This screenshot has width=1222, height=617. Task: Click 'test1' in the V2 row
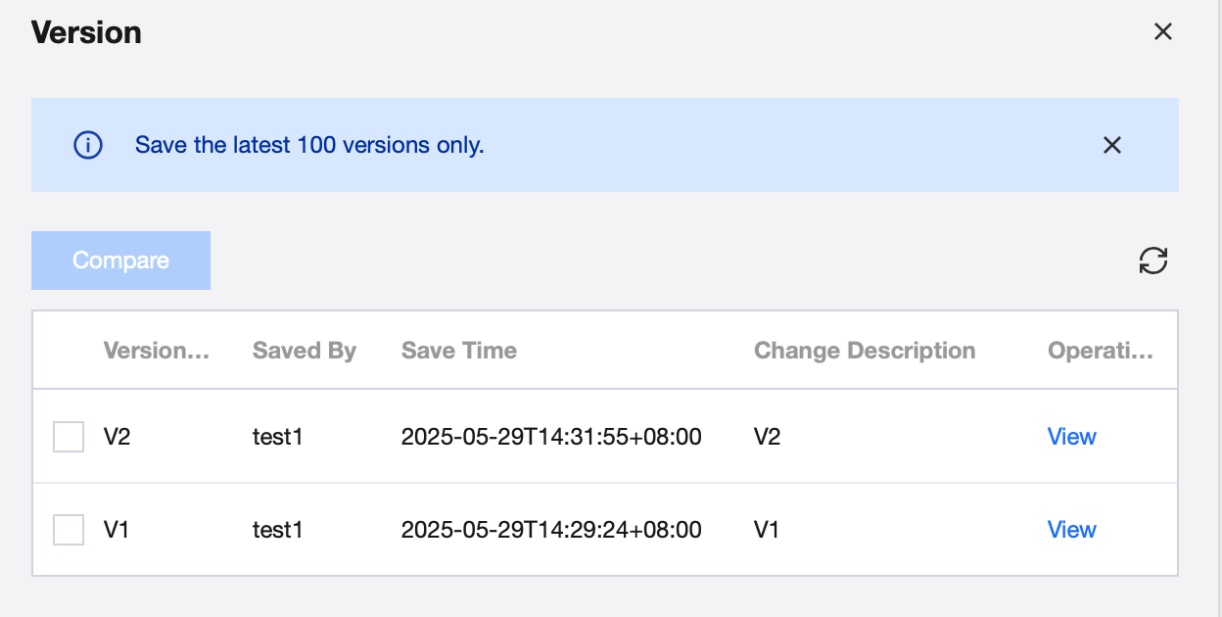pos(278,437)
